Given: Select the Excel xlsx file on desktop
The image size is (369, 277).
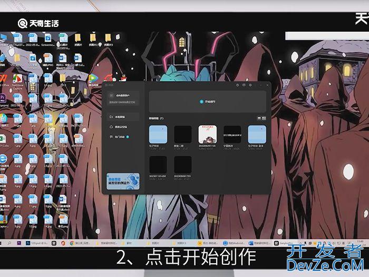Looking at the screenshot, I should coord(3,141).
